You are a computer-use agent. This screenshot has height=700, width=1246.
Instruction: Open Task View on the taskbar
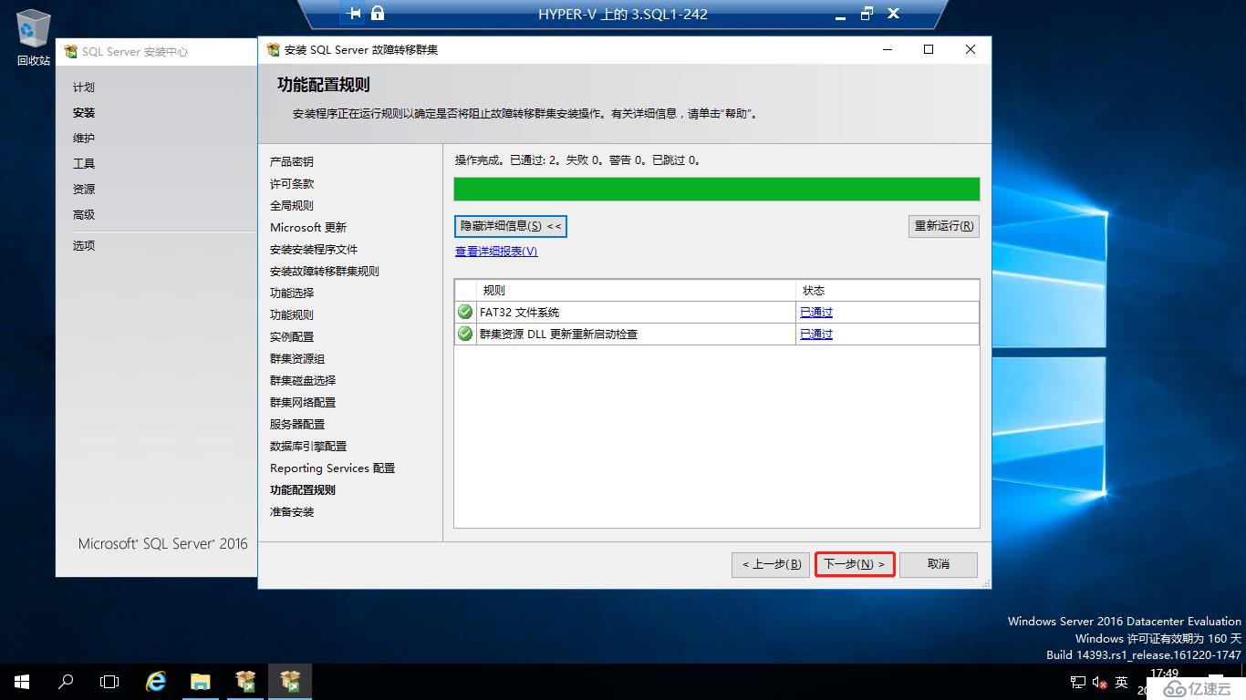(x=109, y=681)
